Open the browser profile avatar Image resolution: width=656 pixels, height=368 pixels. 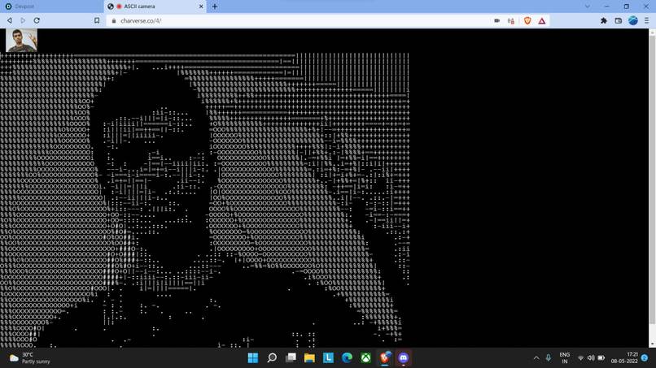(x=633, y=20)
